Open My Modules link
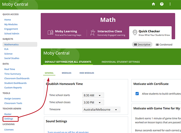181x133 pixels. pyautogui.click(x=11, y=24)
